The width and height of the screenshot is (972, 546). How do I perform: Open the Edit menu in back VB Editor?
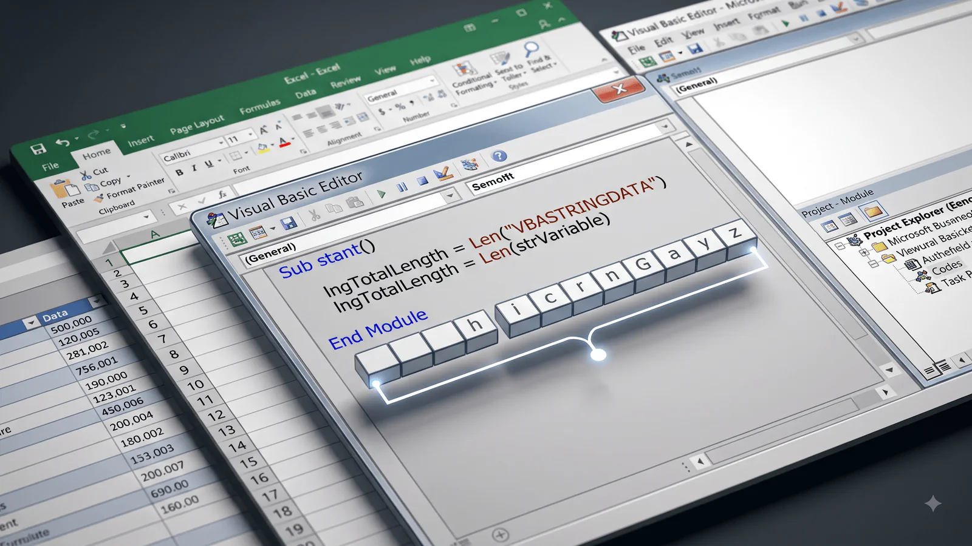[663, 42]
